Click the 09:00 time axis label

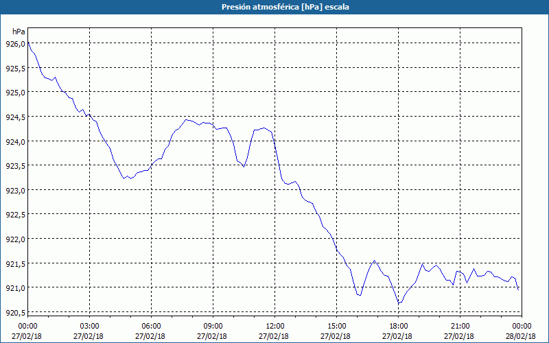click(213, 327)
